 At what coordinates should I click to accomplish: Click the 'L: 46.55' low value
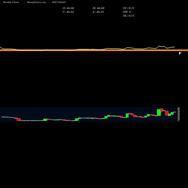pos(98,12)
